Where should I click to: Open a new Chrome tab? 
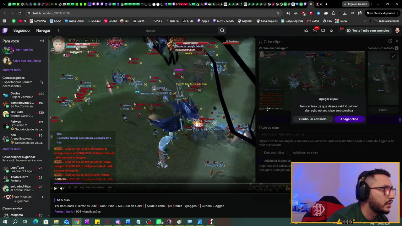tap(326, 4)
